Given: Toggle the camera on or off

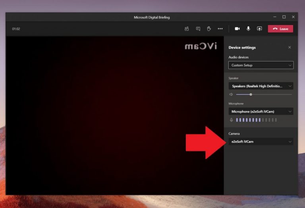Looking at the screenshot, I should point(237,29).
